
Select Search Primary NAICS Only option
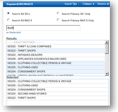coord(58,20)
